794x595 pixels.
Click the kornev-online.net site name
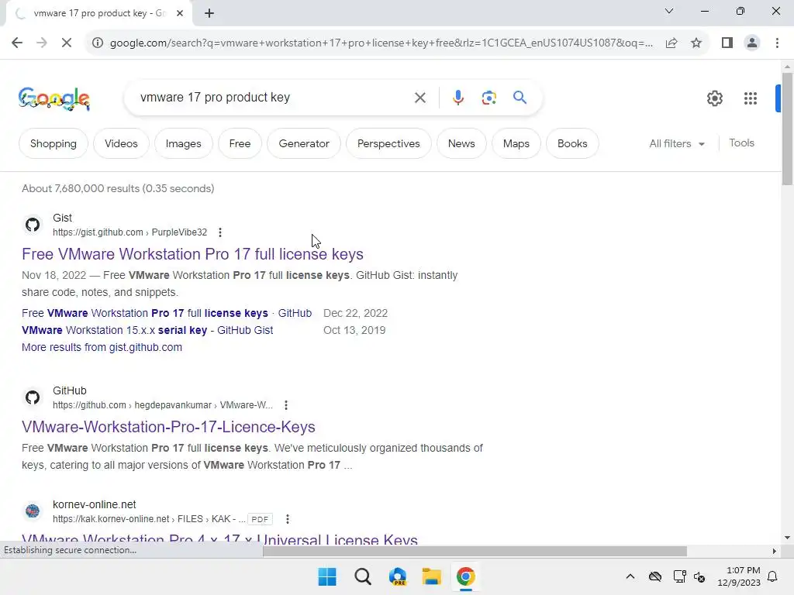click(x=94, y=504)
